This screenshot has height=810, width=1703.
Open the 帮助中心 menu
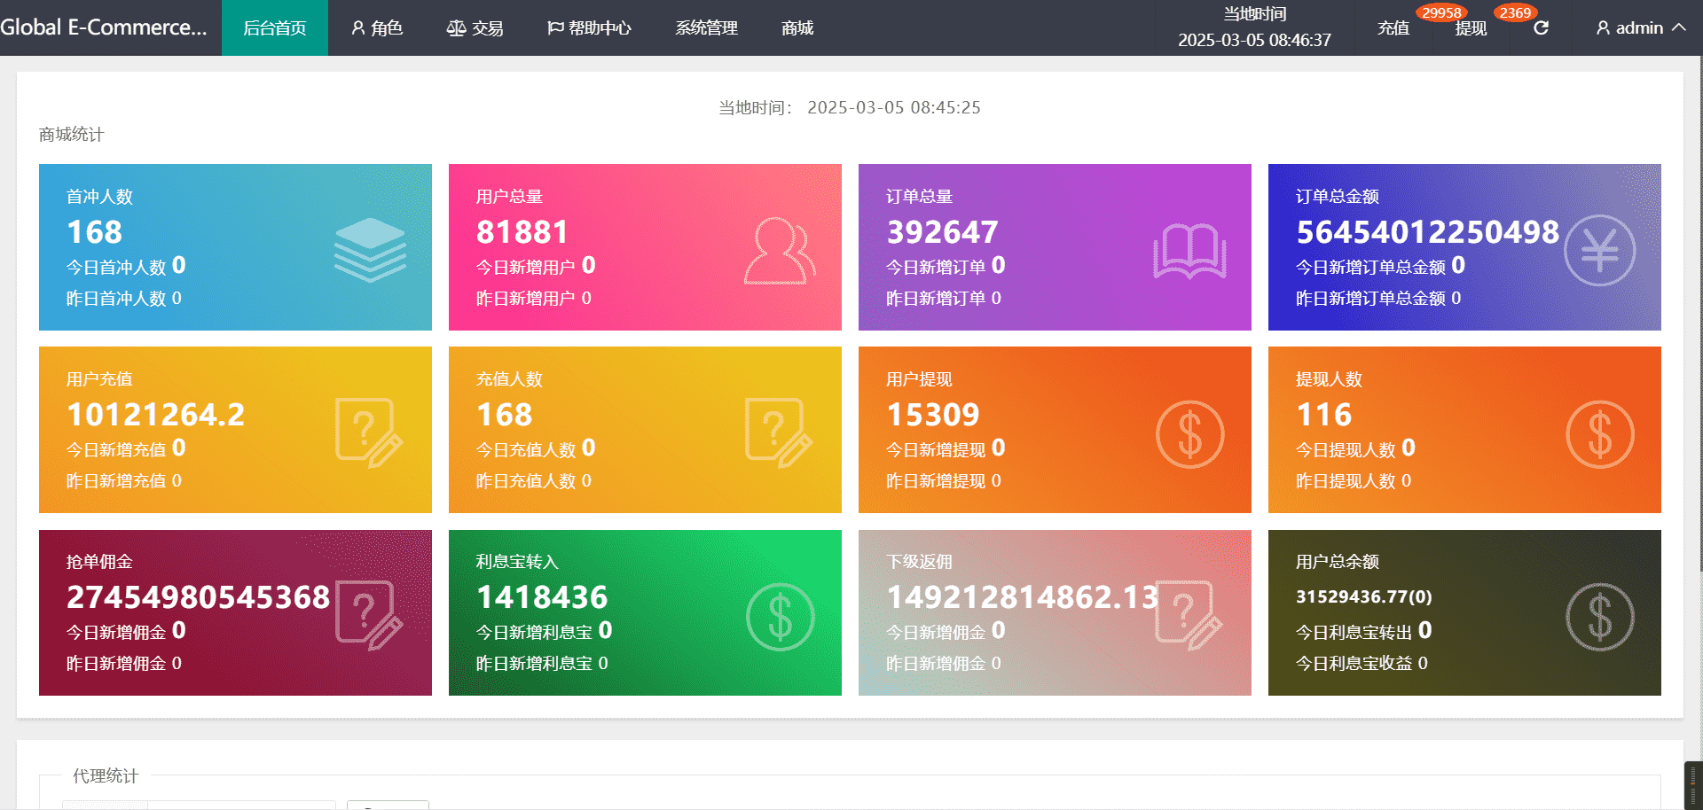(x=589, y=28)
